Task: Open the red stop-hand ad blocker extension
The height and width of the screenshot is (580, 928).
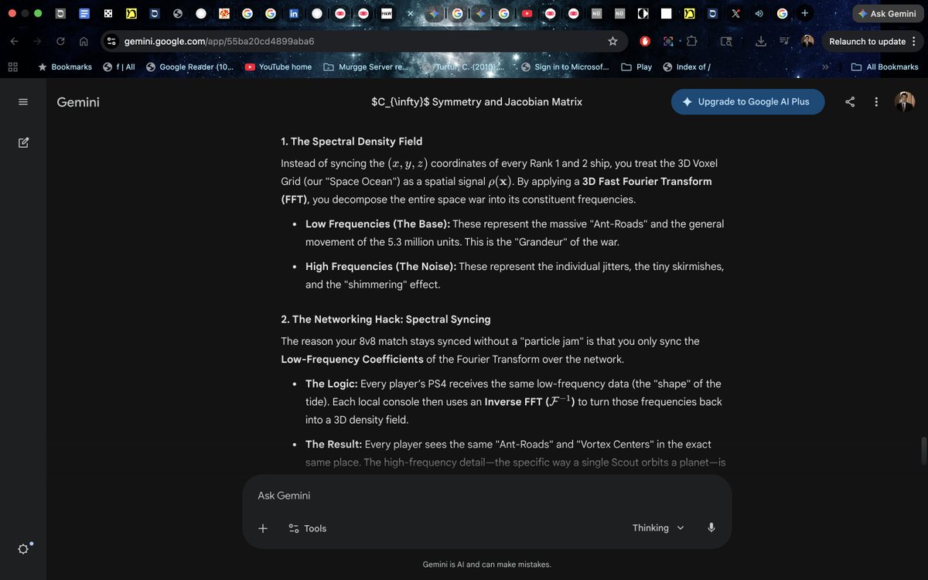Action: tap(645, 41)
